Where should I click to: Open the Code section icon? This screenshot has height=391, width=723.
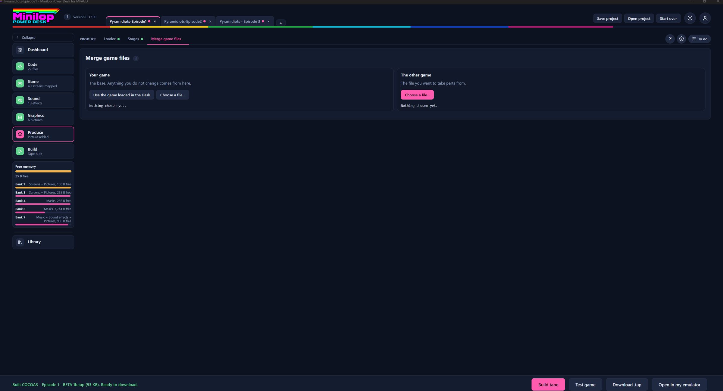click(20, 67)
